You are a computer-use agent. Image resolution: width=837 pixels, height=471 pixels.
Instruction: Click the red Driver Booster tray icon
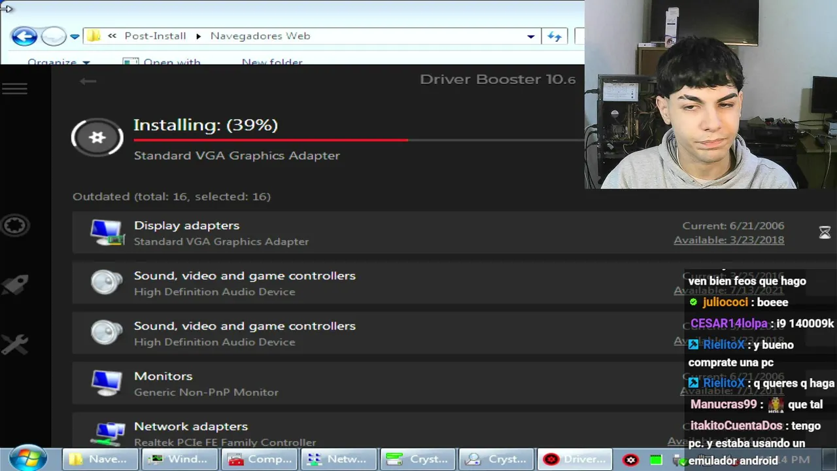pos(630,460)
